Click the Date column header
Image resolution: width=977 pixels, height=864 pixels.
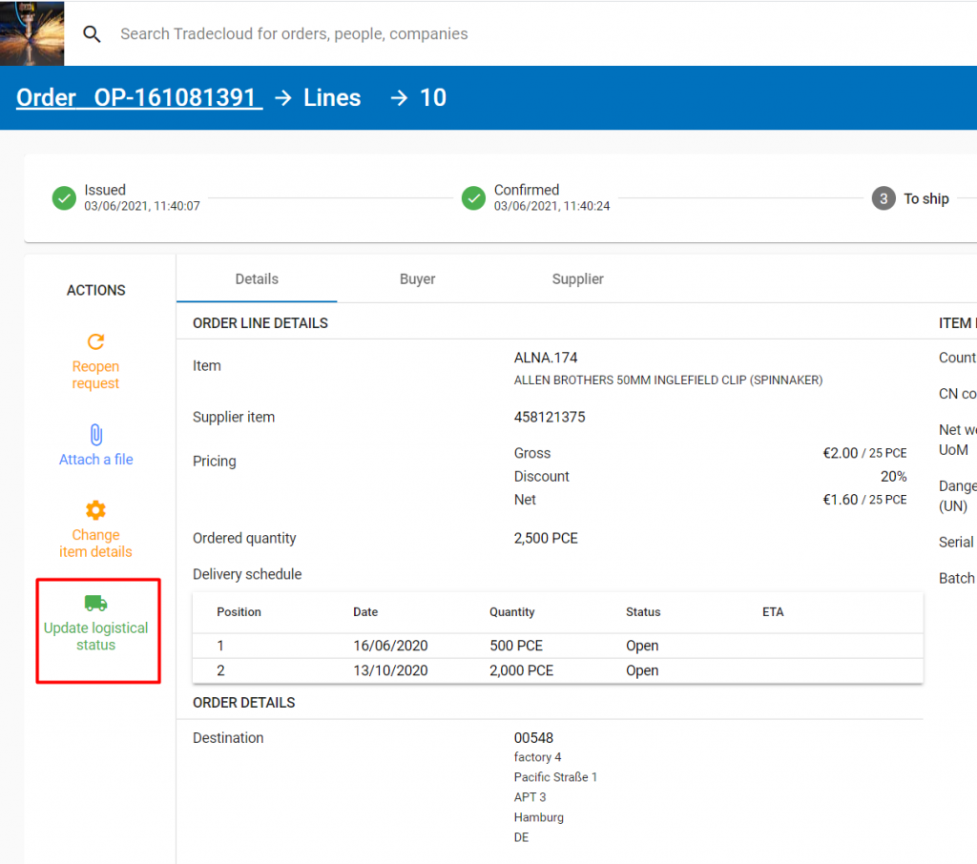(365, 612)
